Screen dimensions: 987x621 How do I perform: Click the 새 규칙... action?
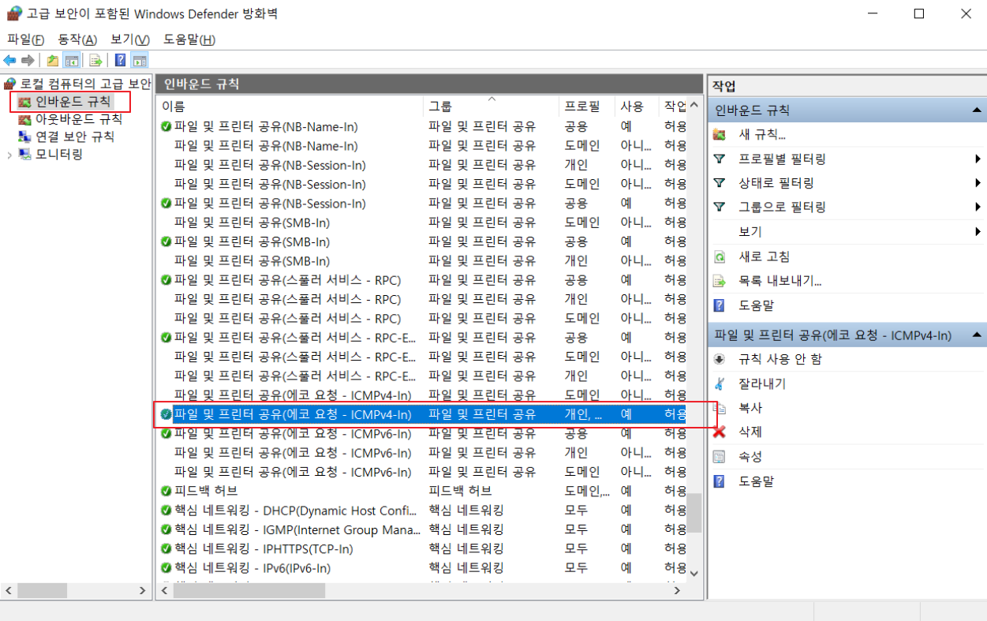[761, 135]
